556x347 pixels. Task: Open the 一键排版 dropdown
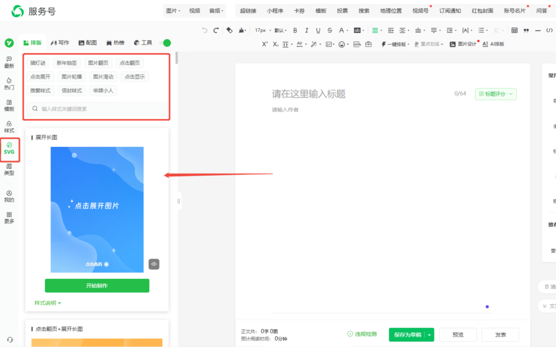tap(395, 44)
